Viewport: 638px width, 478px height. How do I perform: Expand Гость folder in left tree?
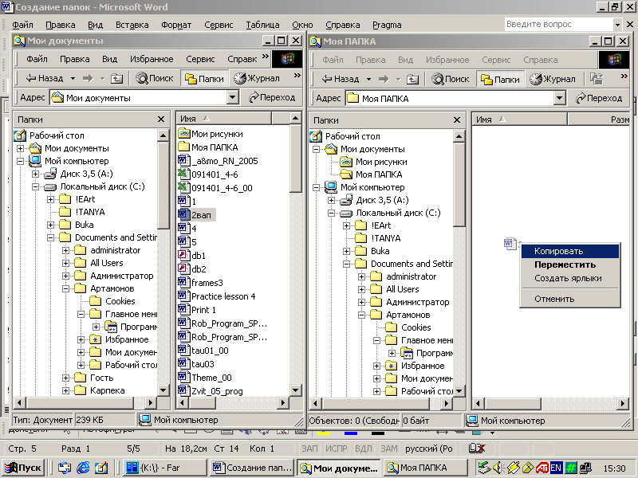point(65,378)
